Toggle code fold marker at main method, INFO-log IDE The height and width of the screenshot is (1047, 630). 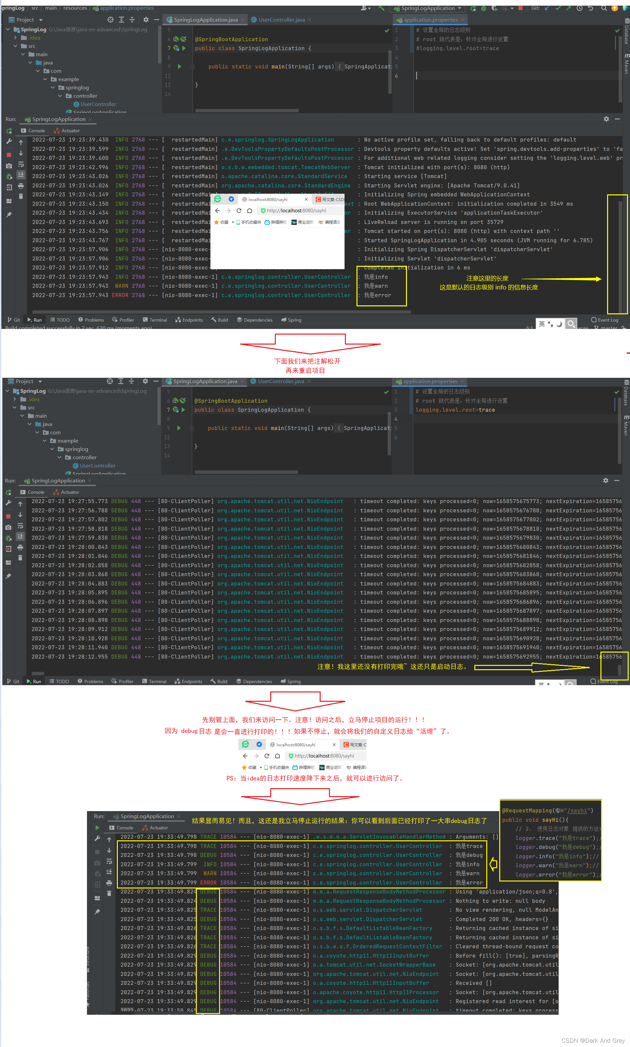click(x=192, y=67)
